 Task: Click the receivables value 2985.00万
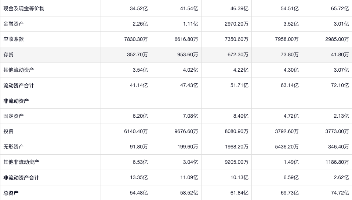tap(337, 39)
